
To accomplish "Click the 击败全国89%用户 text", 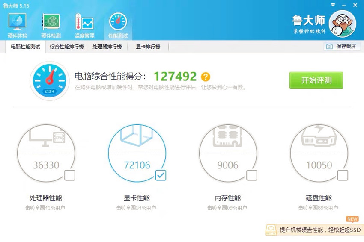I will click(x=318, y=208).
